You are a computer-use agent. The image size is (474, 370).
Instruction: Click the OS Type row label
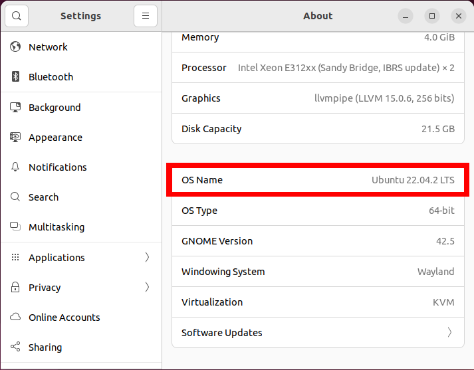[199, 211]
